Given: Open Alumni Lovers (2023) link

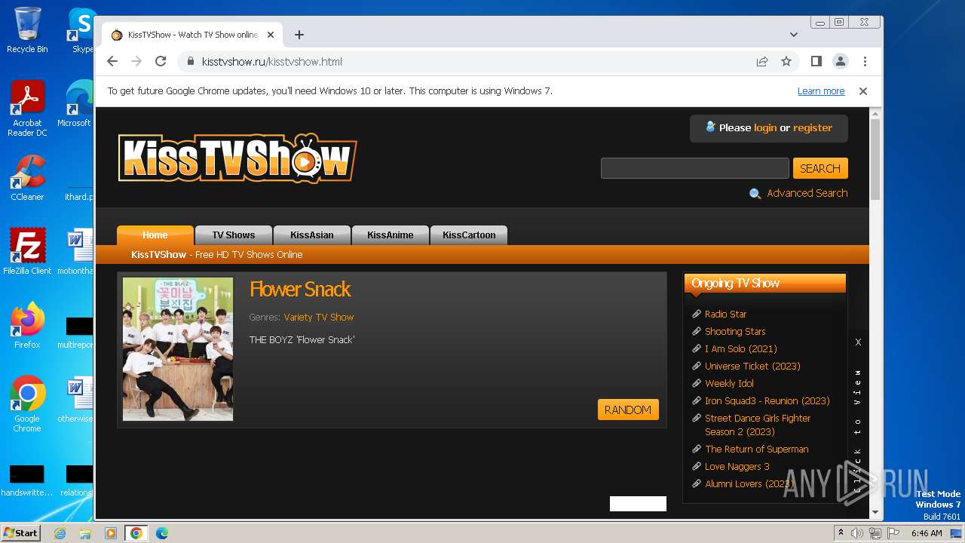Looking at the screenshot, I should coord(749,483).
